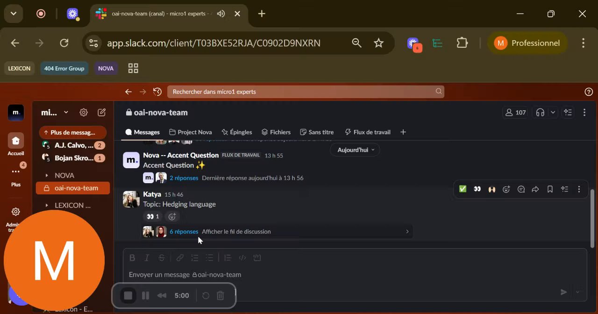Screen dimensions: 598x314
Task: Open the 6 réponses thread link
Action: [184, 231]
